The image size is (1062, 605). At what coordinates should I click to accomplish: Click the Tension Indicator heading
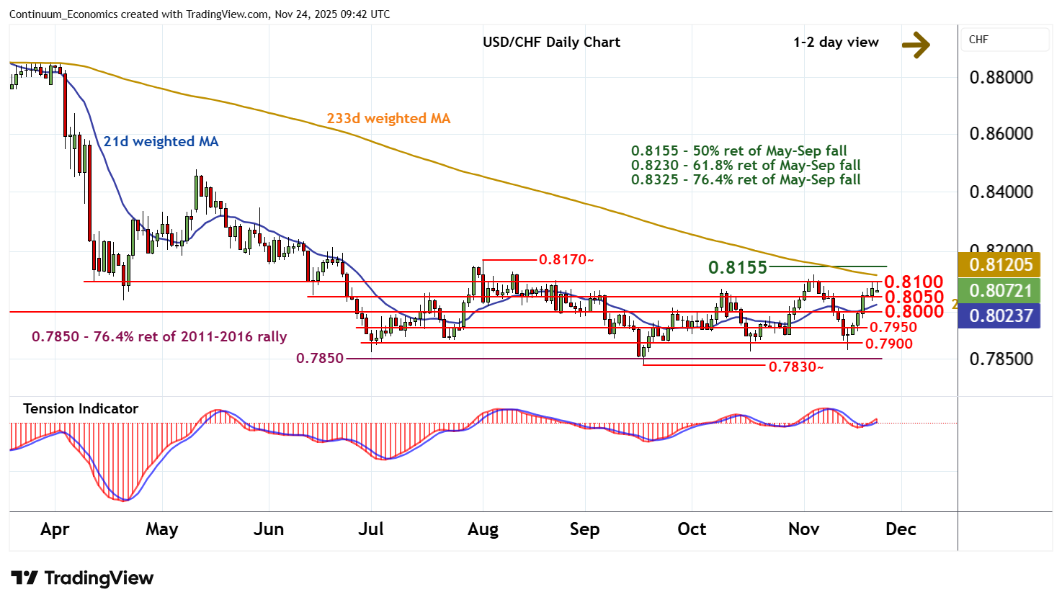point(81,409)
